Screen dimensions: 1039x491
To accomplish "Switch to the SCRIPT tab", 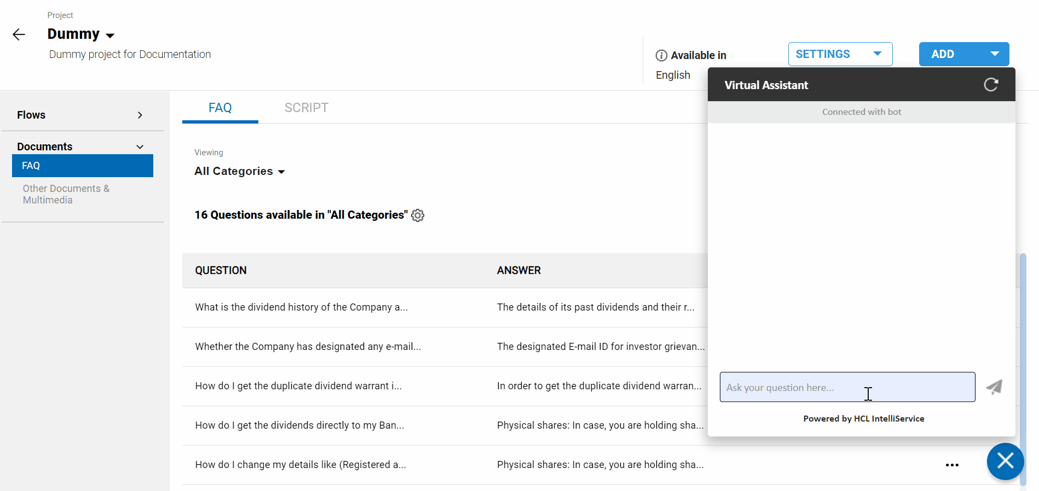I will tap(306, 108).
